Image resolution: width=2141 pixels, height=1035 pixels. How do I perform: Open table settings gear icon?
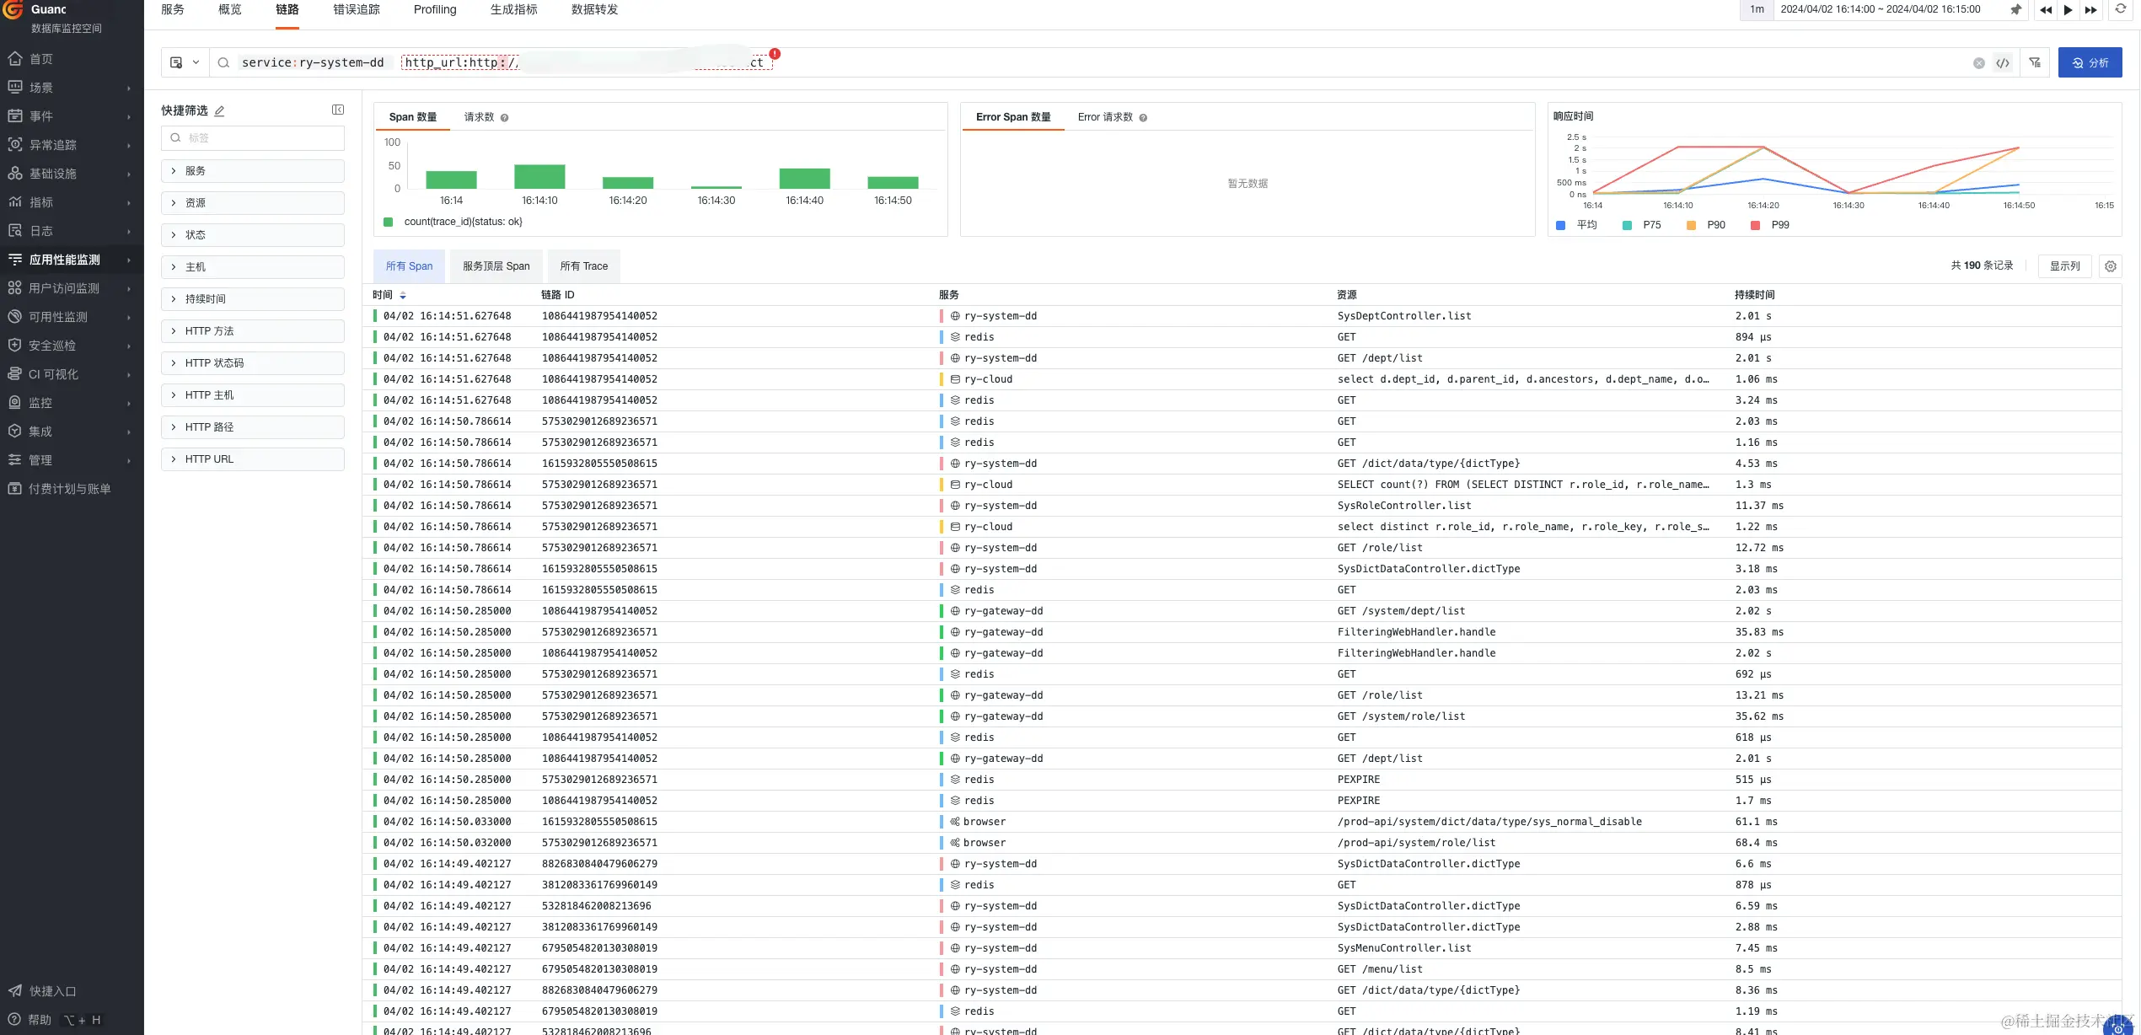coord(2111,266)
